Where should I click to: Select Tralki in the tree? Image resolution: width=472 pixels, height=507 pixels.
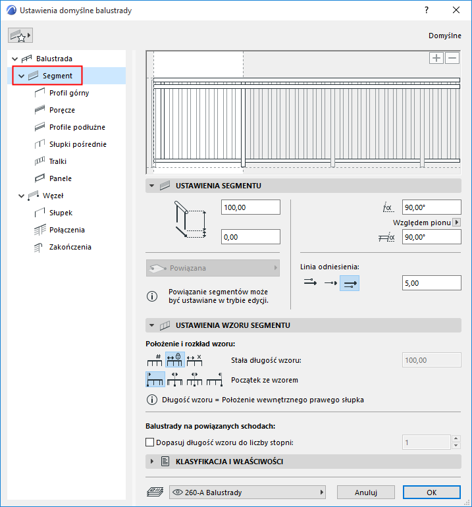coord(58,161)
